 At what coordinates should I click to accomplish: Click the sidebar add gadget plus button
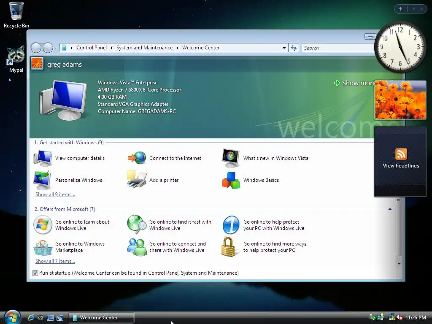[x=400, y=9]
